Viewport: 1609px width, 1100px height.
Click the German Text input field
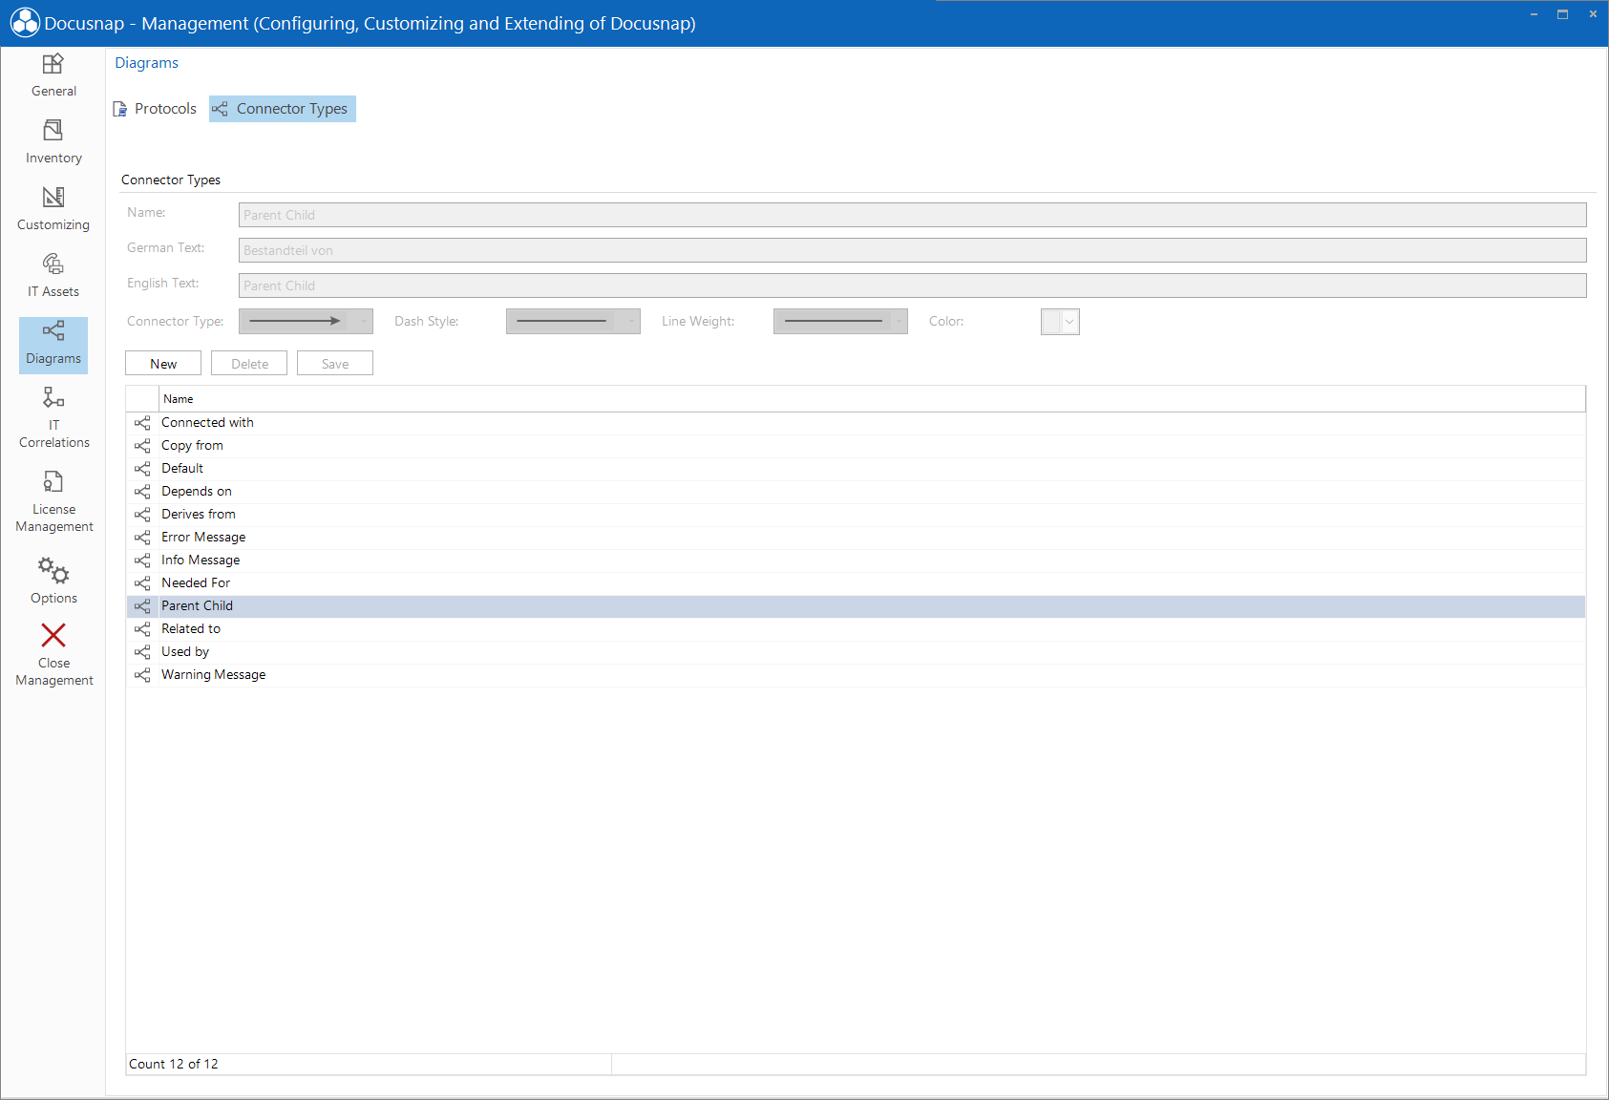click(912, 250)
